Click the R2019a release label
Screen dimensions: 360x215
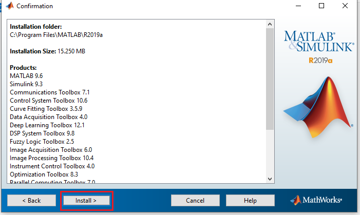(x=320, y=60)
